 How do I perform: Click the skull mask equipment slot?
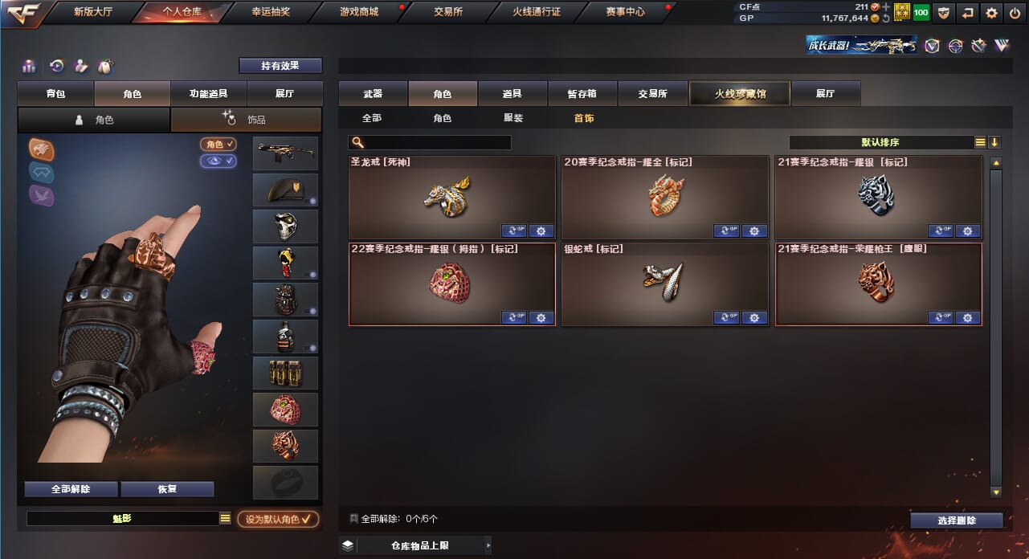(x=286, y=226)
